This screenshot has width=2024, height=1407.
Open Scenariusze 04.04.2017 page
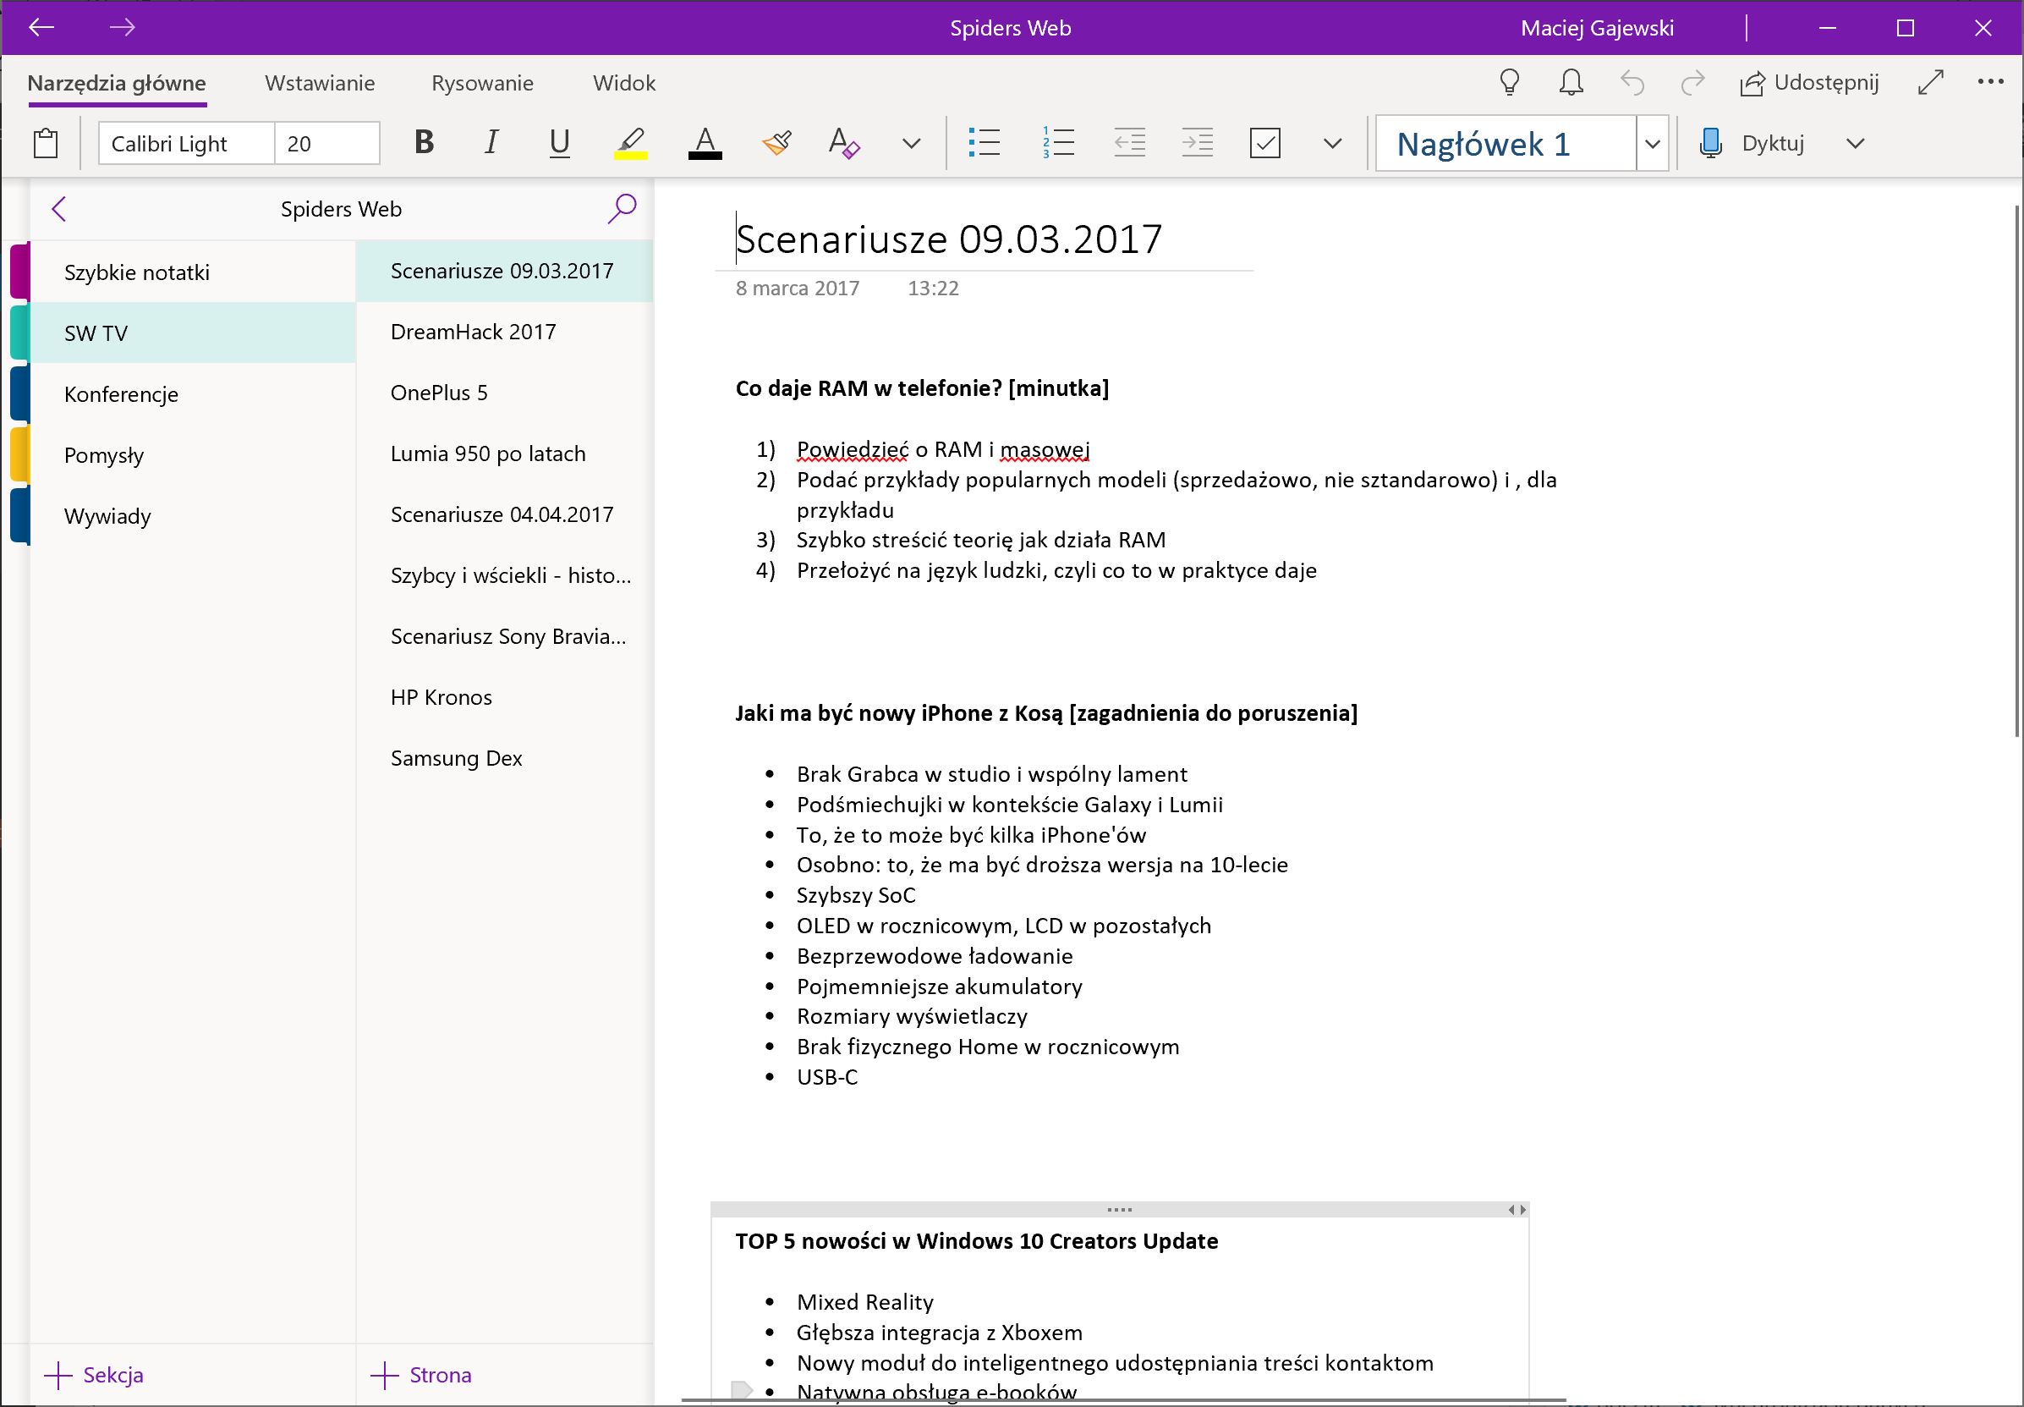coord(504,514)
